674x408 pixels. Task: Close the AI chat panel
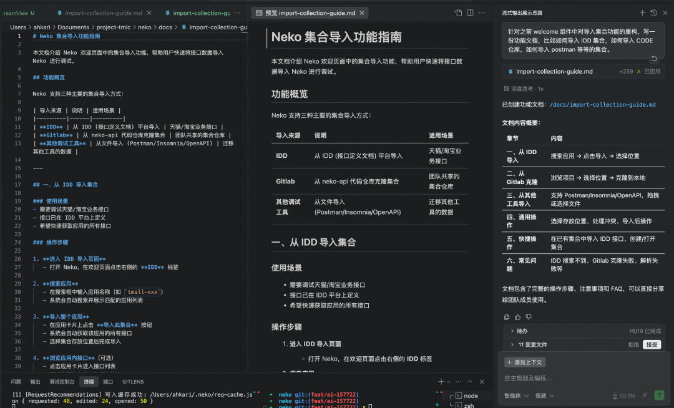pyautogui.click(x=665, y=13)
